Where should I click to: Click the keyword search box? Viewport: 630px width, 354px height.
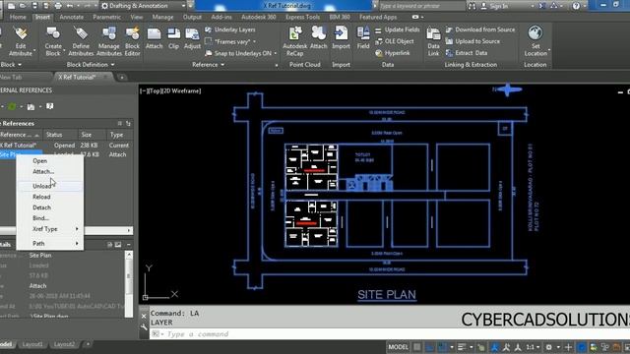click(421, 6)
